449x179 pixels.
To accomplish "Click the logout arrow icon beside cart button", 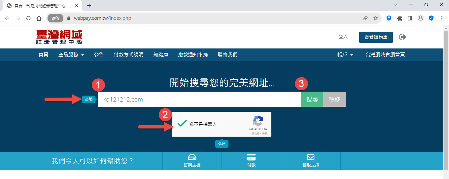I will 402,37.
